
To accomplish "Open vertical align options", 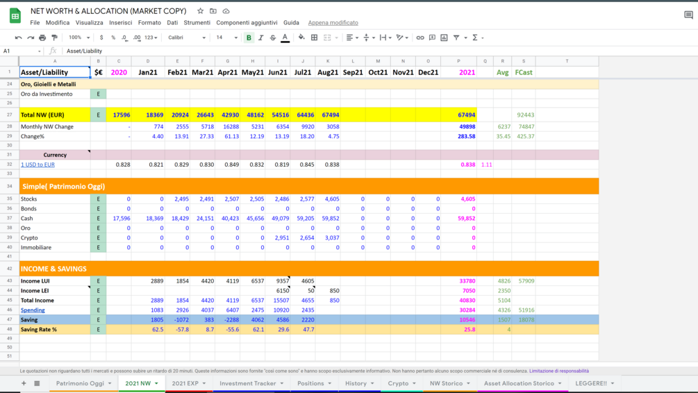I will click(x=369, y=37).
